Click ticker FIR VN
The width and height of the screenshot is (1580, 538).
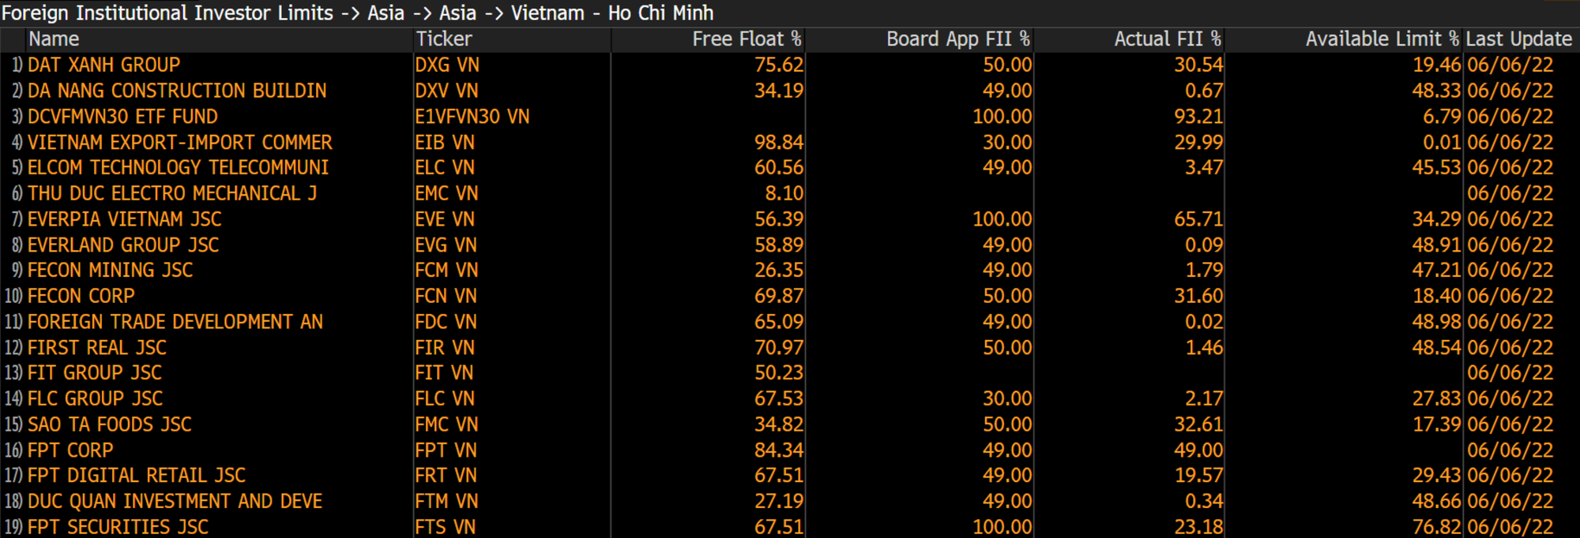coord(445,347)
